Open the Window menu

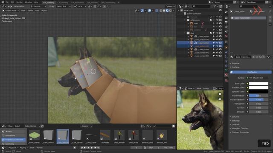click(28, 2)
